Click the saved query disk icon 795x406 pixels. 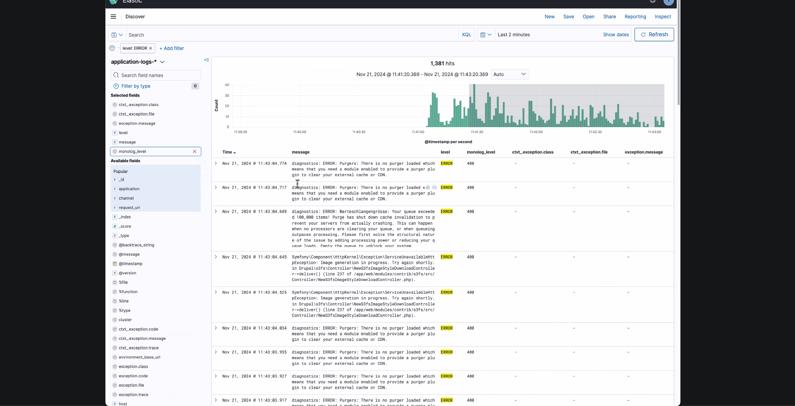click(x=114, y=35)
